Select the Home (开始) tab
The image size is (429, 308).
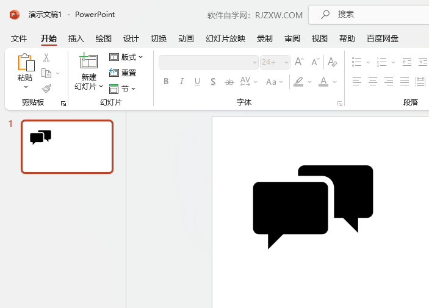49,38
